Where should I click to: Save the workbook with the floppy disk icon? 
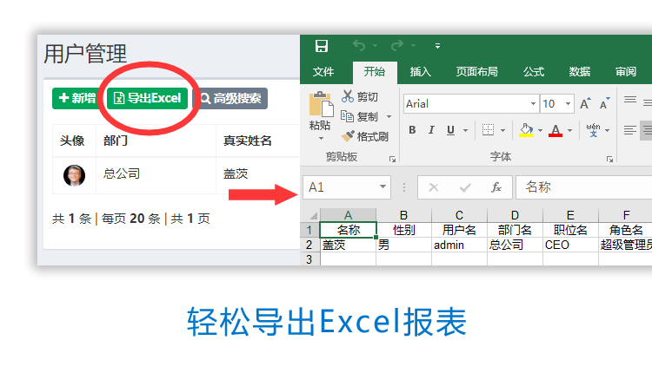322,46
